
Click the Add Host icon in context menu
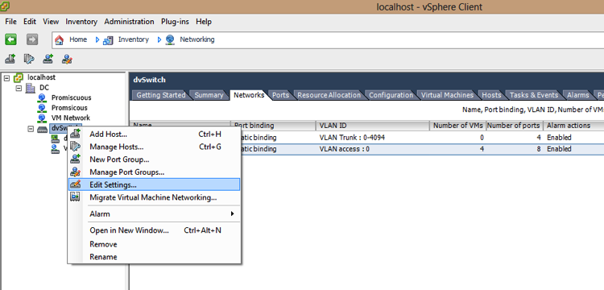(75, 134)
